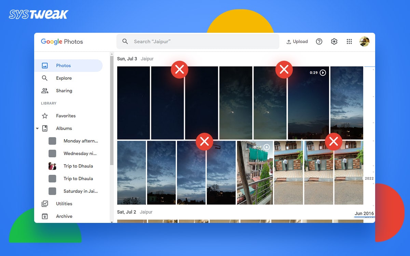Screen dimensions: 410x256
Task: Select all photos from Sat, Jul 2
Action: pos(126,212)
